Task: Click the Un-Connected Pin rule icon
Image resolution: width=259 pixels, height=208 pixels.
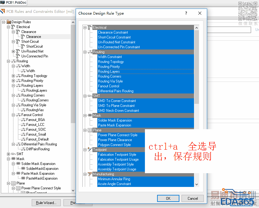Action: click(x=18, y=56)
